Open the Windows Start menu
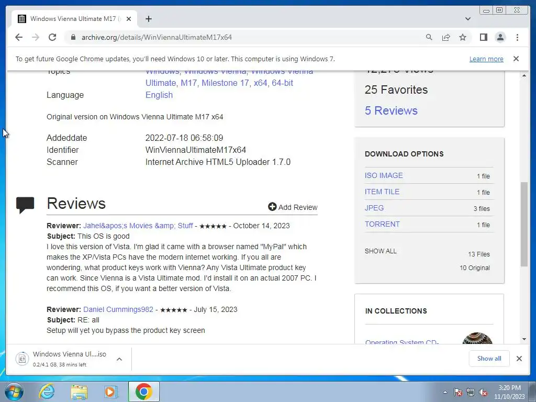The width and height of the screenshot is (536, 402). click(14, 392)
